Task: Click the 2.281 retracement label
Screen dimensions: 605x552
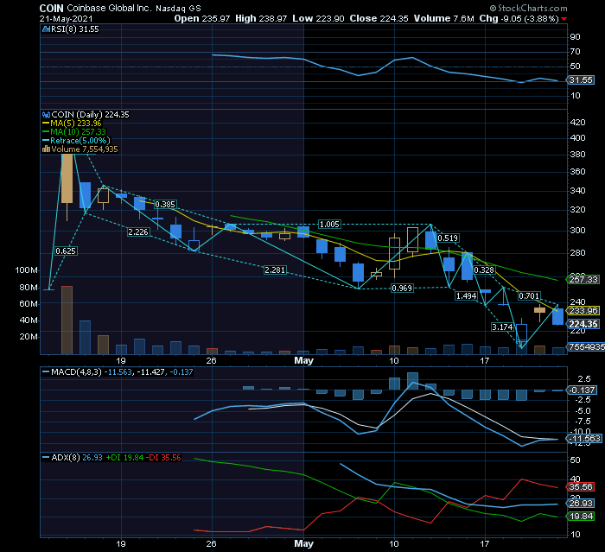Action: (275, 270)
